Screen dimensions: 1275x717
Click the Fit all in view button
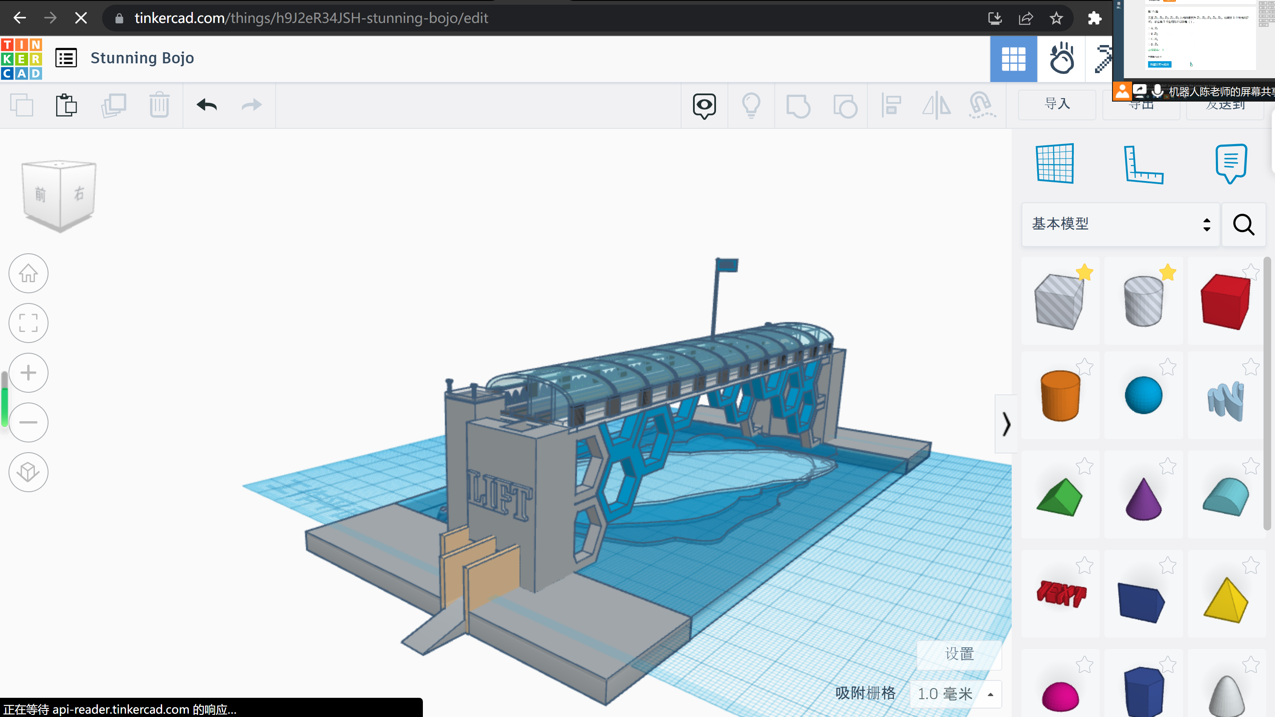28,323
